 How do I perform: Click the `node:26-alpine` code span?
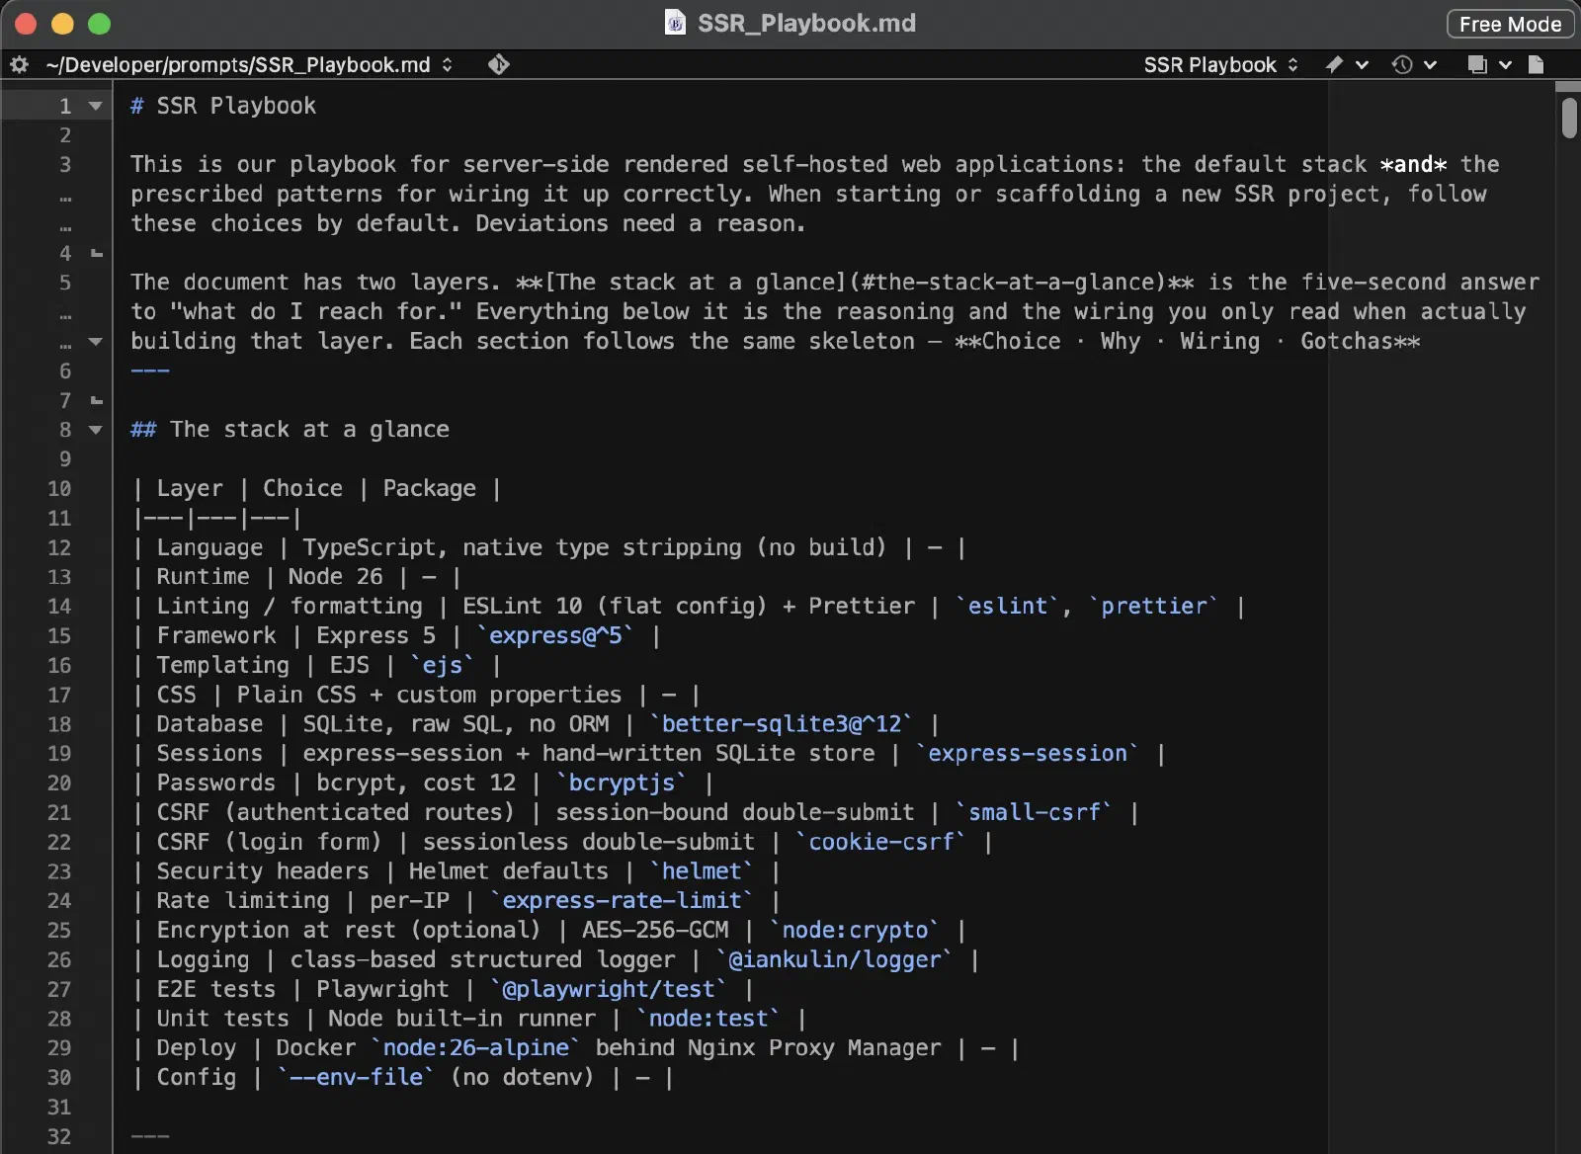(475, 1048)
